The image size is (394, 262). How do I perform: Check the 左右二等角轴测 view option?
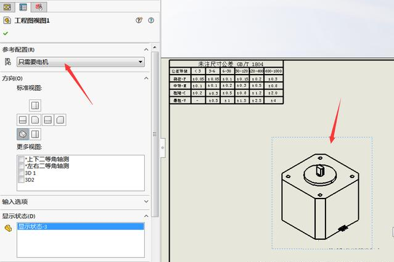(x=22, y=166)
